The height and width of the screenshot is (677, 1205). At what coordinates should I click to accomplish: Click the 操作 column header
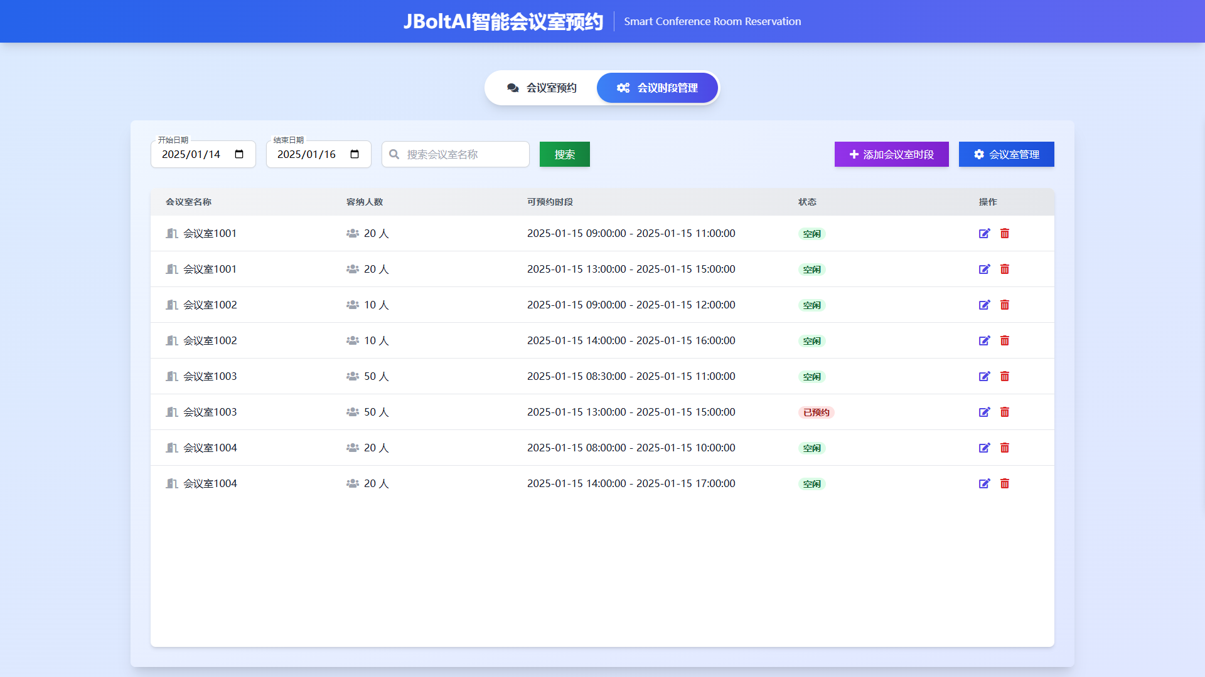988,202
